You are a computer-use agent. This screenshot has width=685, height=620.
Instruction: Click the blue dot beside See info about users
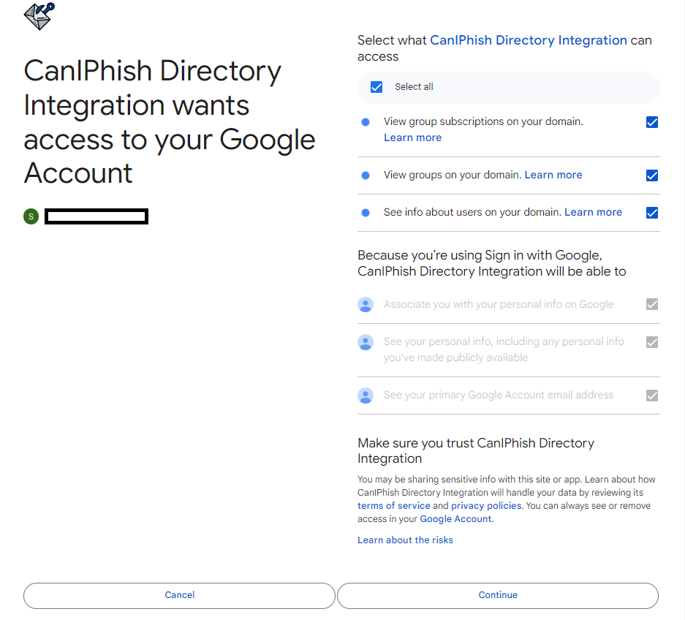[x=366, y=213]
